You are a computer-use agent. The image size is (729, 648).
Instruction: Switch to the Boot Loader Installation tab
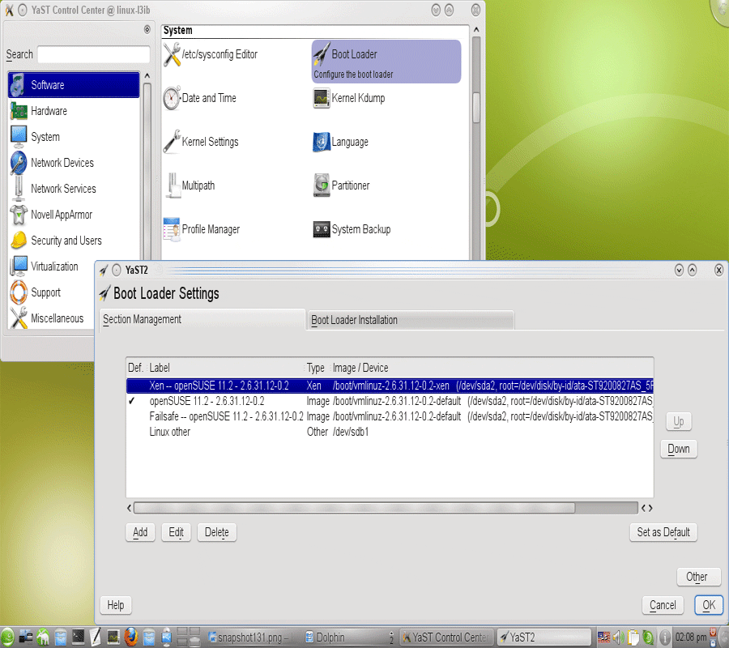point(410,320)
